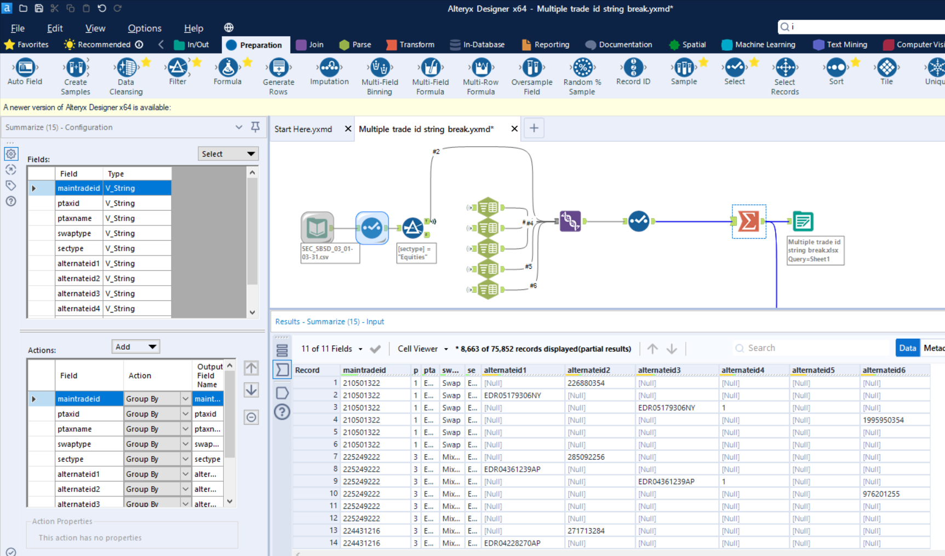Open the globe language icon
945x556 pixels.
click(229, 27)
